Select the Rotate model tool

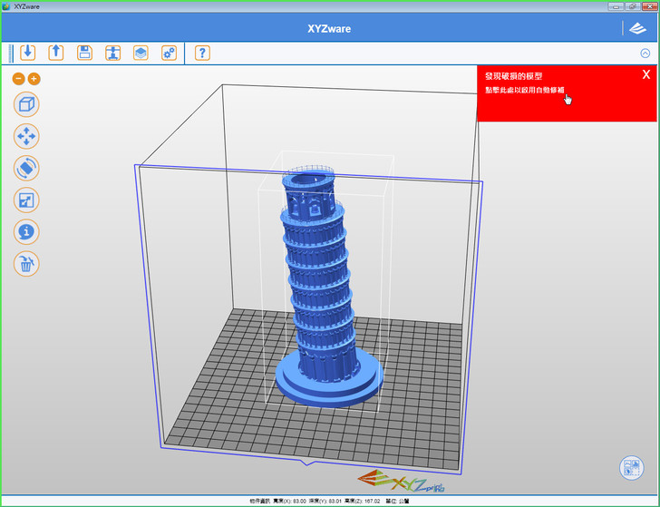pos(26,168)
